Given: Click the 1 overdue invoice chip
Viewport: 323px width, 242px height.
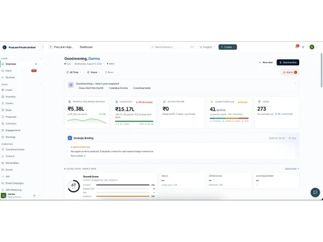Looking at the screenshot, I should pyautogui.click(x=118, y=88).
